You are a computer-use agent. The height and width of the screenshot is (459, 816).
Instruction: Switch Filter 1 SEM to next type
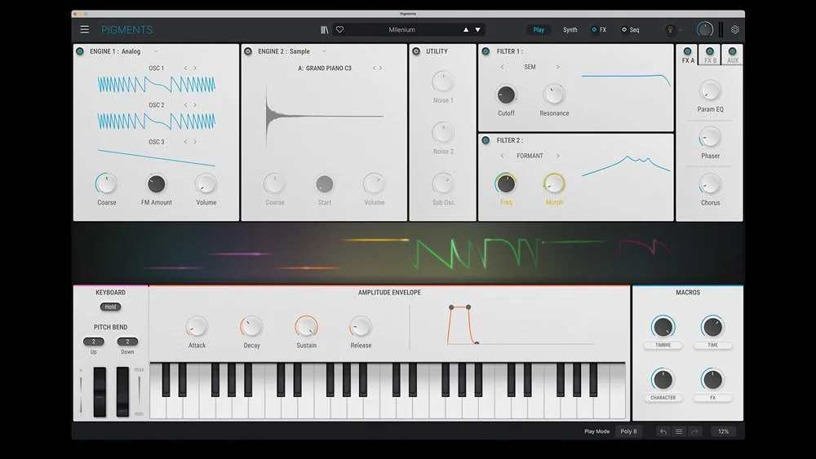(558, 67)
